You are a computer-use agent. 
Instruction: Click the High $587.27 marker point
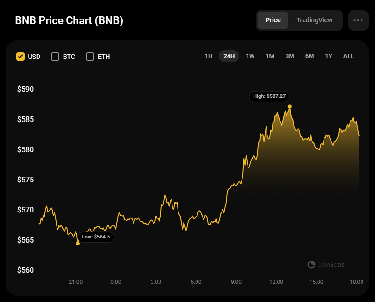click(290, 106)
